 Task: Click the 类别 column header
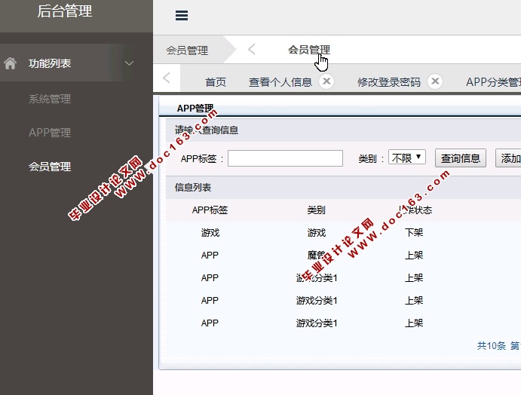316,210
